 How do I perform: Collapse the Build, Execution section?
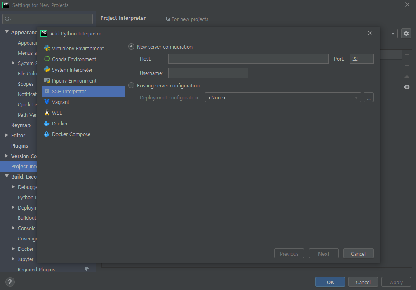click(x=7, y=176)
